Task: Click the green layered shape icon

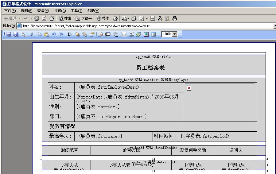Action: tap(139, 34)
